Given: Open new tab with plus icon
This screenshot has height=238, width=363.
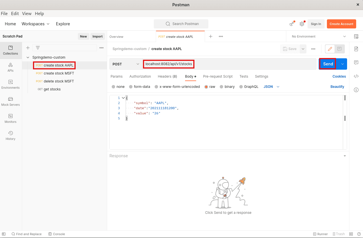Looking at the screenshot, I should (x=211, y=36).
